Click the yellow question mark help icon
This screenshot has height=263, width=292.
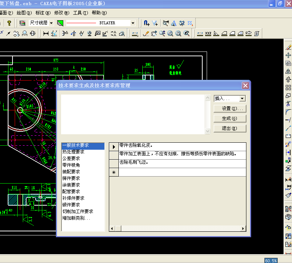9,23
